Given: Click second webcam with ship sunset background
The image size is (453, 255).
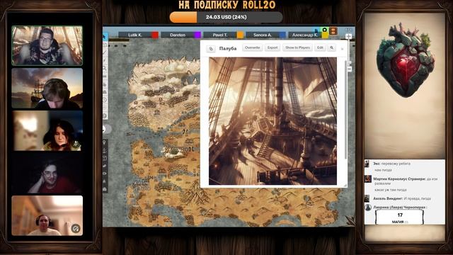Looking at the screenshot, I should pyautogui.click(x=47, y=88).
